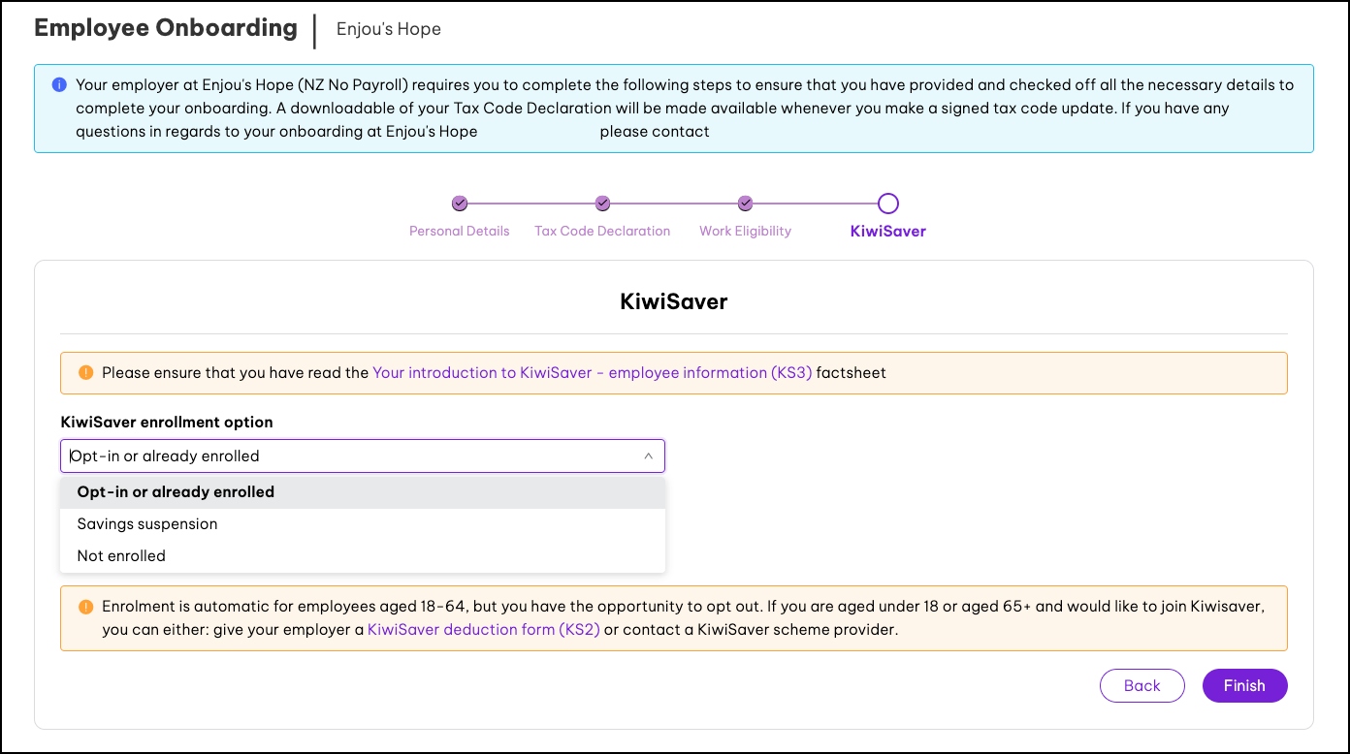Image resolution: width=1350 pixels, height=754 pixels.
Task: Open the KiwiSaver deduction form (KS2) link
Action: [483, 630]
